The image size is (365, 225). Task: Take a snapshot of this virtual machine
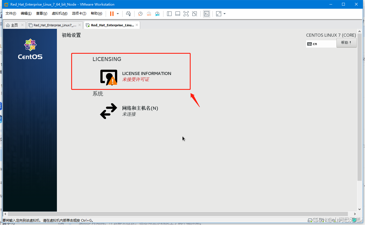140,13
